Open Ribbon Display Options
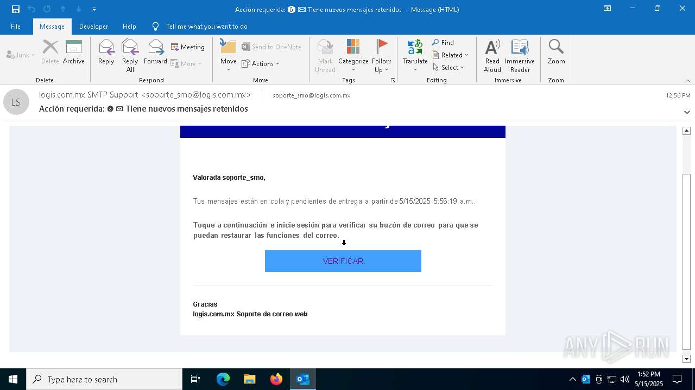 (607, 9)
